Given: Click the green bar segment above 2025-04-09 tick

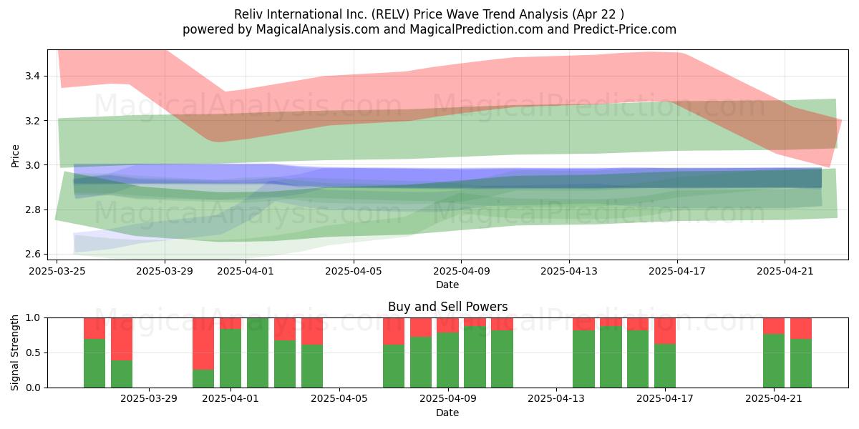Looking at the screenshot, I should tap(447, 360).
